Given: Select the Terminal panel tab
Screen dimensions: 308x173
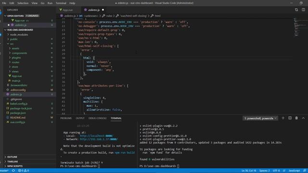Looking at the screenshot, I should click(x=116, y=118).
